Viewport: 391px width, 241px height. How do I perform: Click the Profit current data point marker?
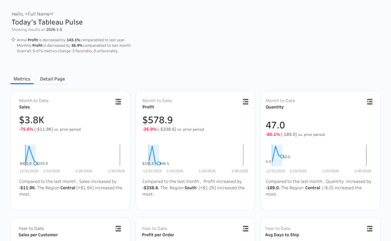(158, 163)
